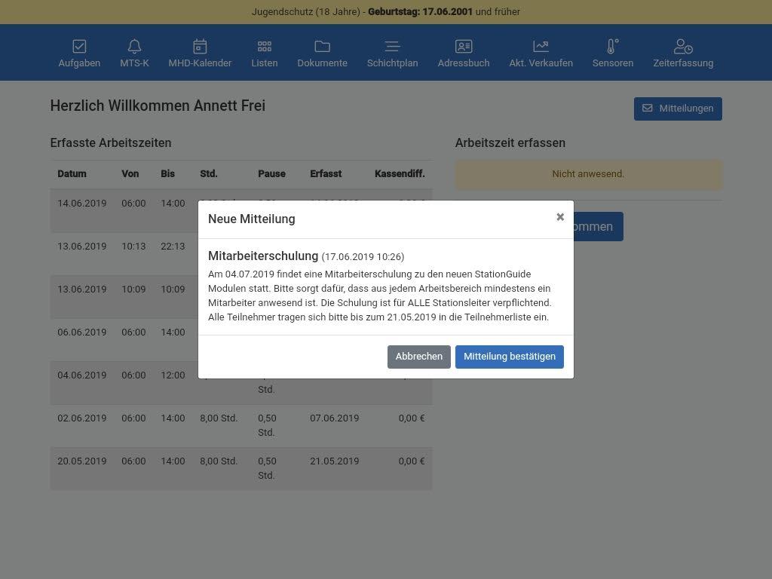772x579 pixels.
Task: Click the Listen grid icon
Action: [265, 46]
